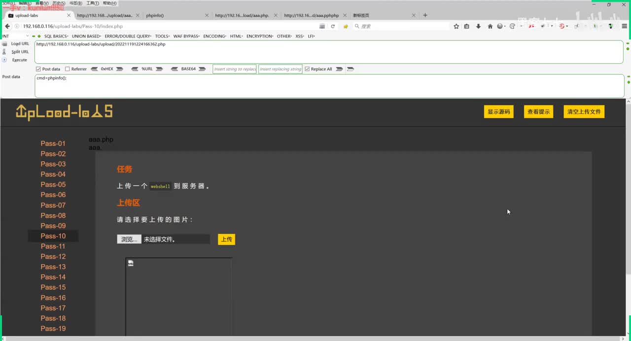631x341 pixels.
Task: Click the yellow star icon beside refresh
Action: (x=346, y=26)
